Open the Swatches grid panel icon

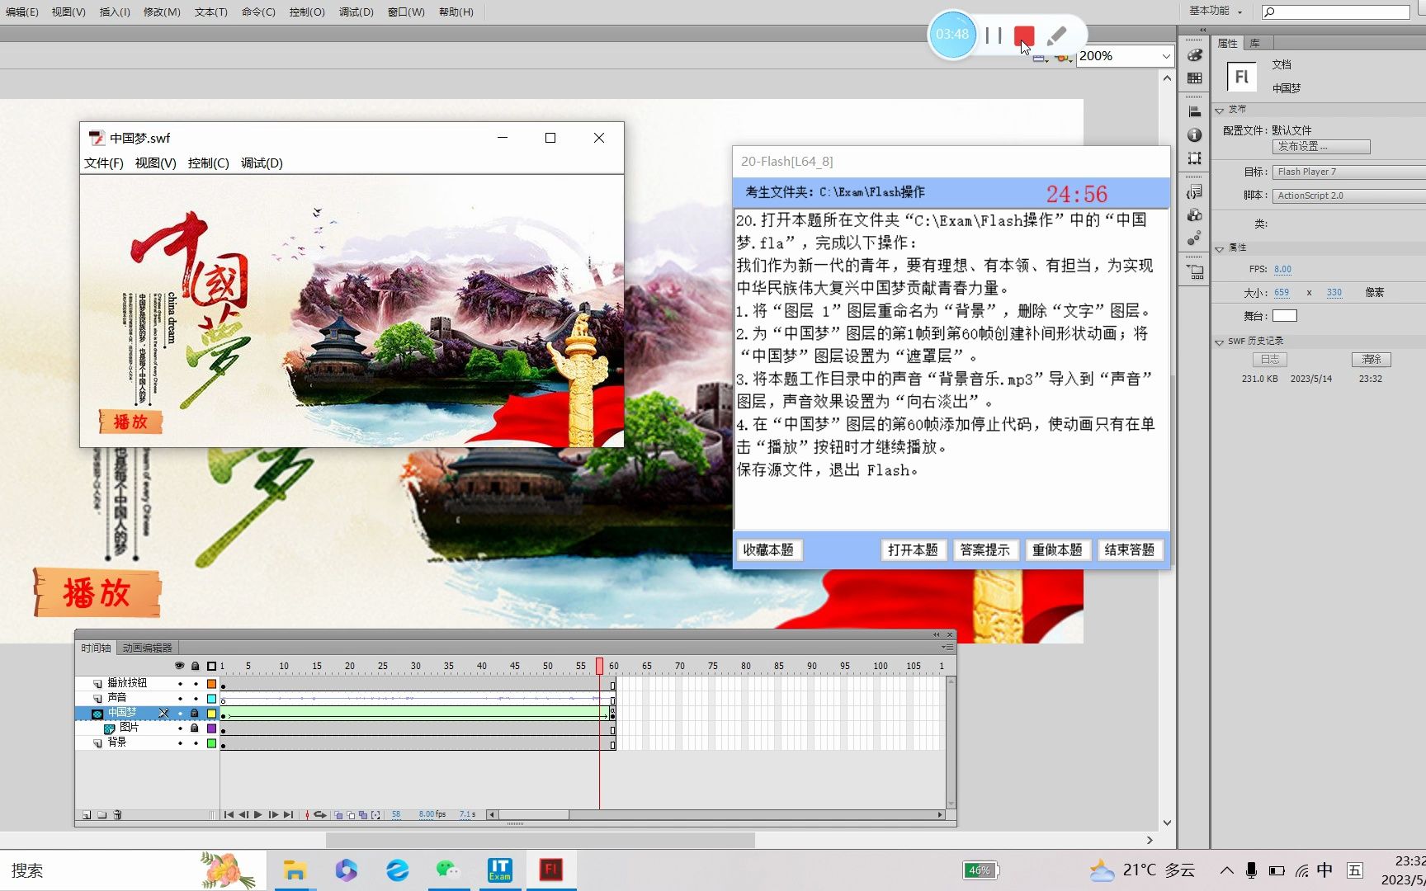(x=1194, y=78)
